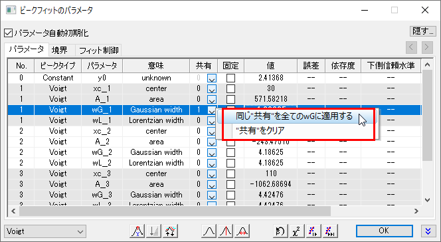The height and width of the screenshot is (242, 441).
Task: Check the 固定 box for A_3
Action: point(230,185)
